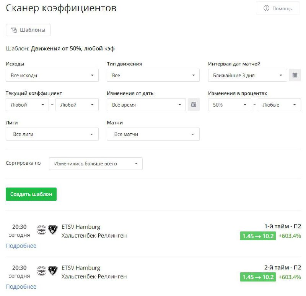The height and width of the screenshot is (296, 306).
Task: Click ETSV Hamburg team logo in first match
Action: [x=41, y=230]
